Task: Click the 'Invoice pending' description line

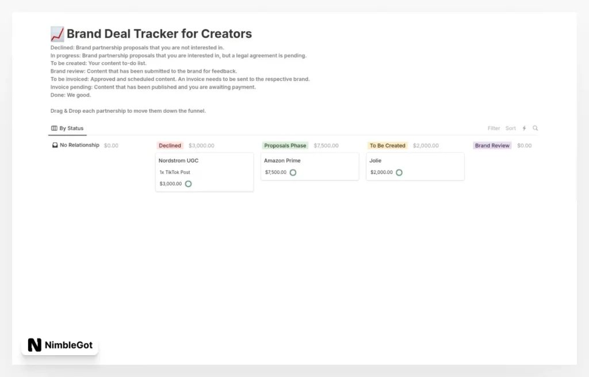Action: [153, 87]
